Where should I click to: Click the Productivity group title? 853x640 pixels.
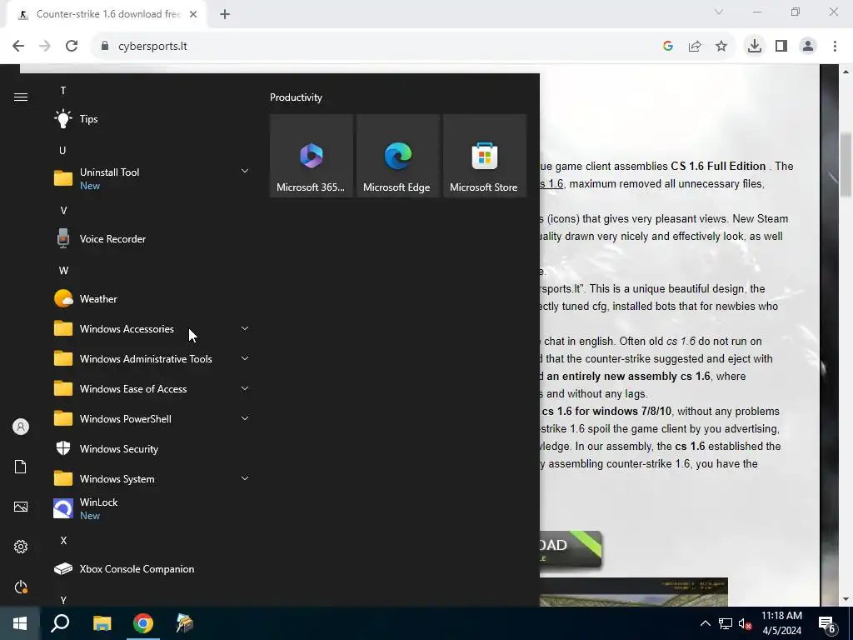296,97
